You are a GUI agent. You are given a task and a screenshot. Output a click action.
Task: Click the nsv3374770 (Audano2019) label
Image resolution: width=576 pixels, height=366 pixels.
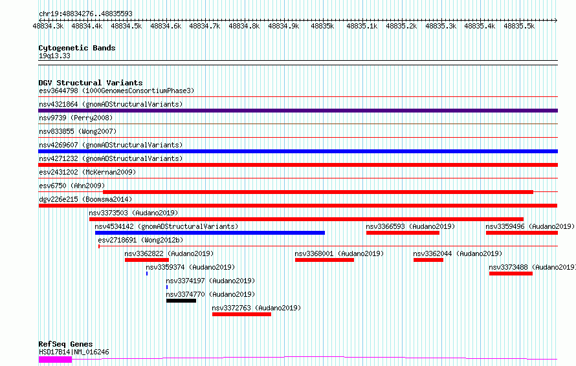tap(210, 294)
